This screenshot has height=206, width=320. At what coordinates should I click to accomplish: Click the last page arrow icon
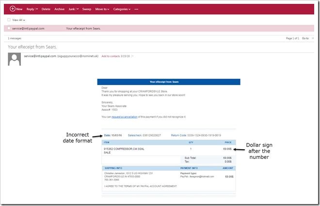313,38
